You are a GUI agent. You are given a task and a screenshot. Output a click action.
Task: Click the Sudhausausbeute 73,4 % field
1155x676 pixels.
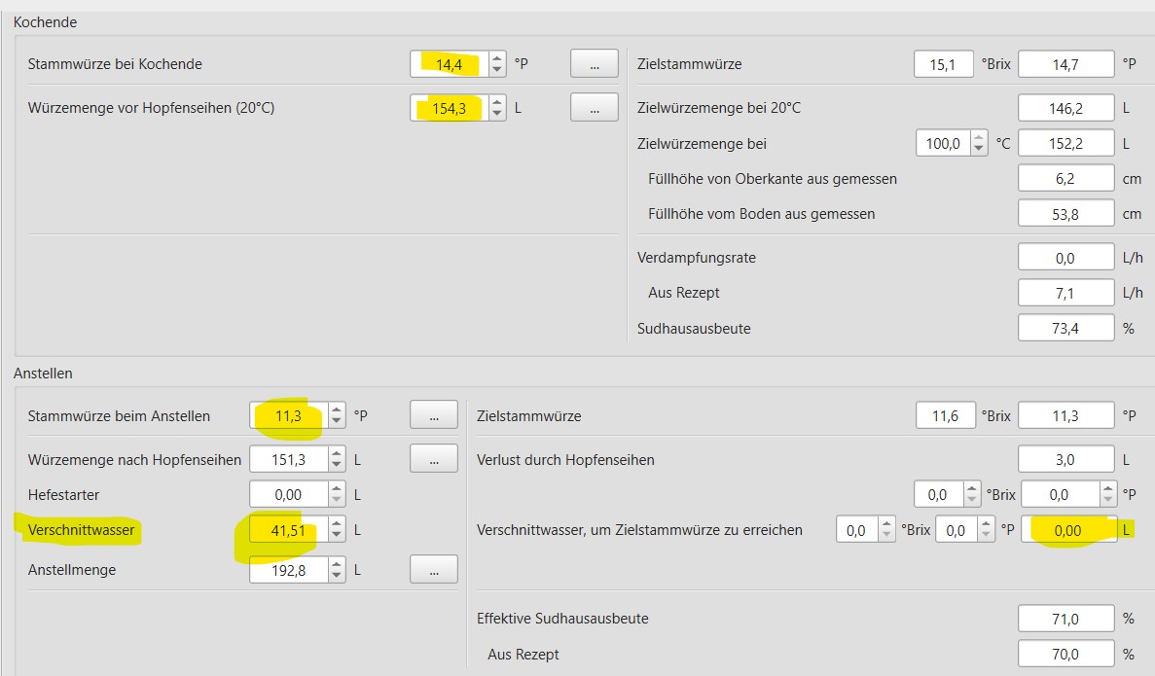[x=1065, y=329]
